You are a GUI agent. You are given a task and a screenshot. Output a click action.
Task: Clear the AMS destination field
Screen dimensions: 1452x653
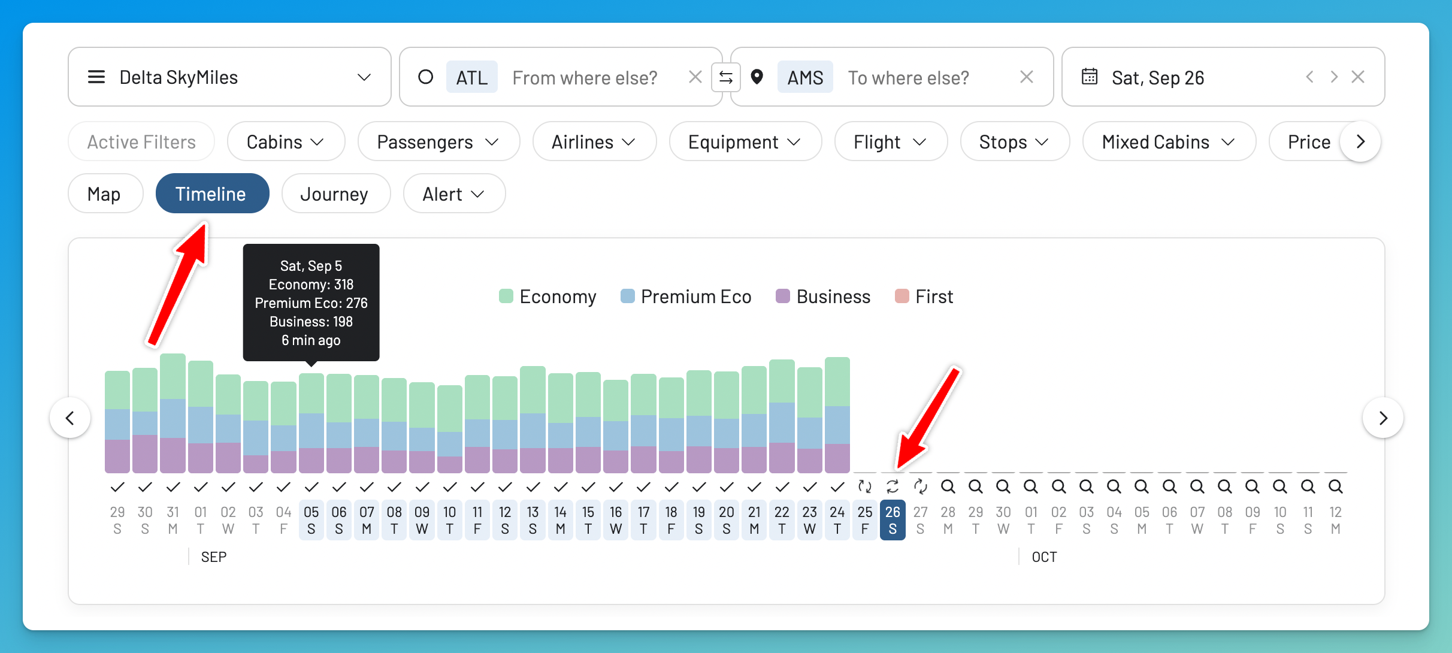[1027, 77]
